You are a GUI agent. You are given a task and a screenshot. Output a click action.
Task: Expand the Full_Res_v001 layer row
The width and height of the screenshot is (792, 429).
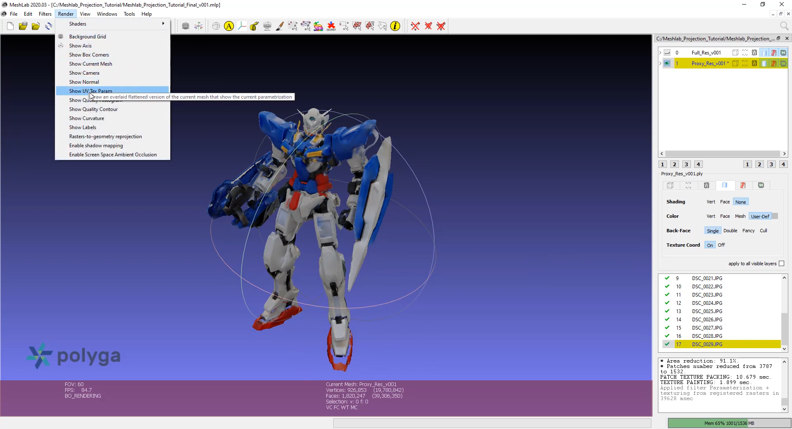pyautogui.click(x=660, y=52)
